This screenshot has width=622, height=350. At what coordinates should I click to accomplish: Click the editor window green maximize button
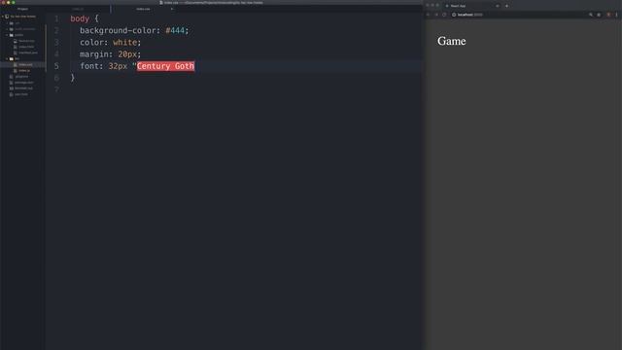coord(13,2)
